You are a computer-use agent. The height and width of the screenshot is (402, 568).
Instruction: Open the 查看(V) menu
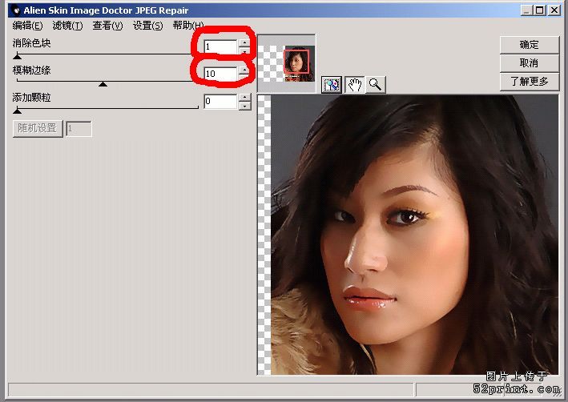point(107,26)
